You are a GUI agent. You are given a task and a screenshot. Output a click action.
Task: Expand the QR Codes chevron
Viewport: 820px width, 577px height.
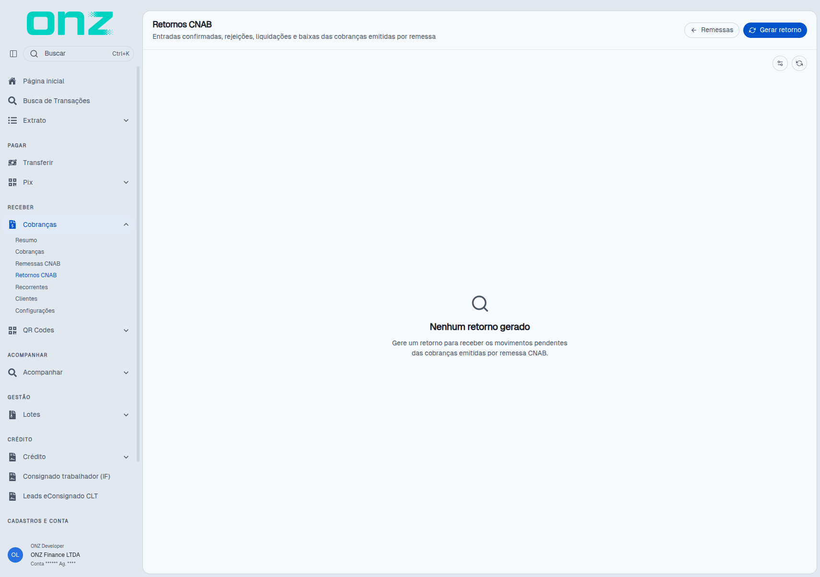tap(126, 330)
